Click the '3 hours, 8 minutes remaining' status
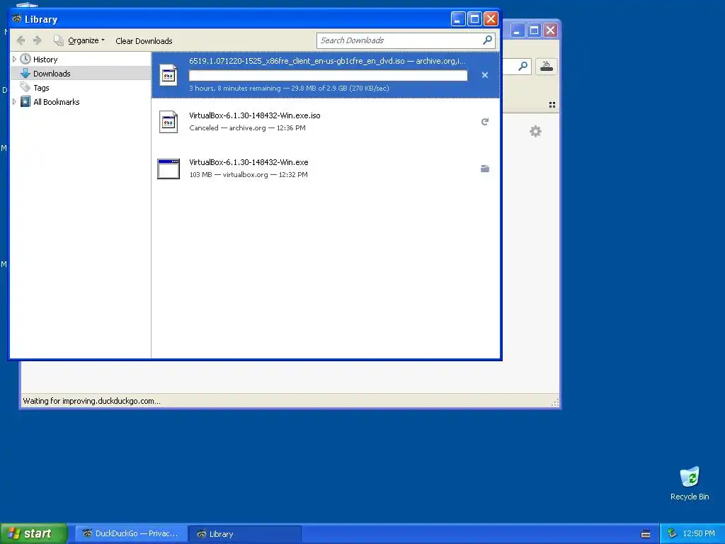725x544 pixels. (235, 88)
